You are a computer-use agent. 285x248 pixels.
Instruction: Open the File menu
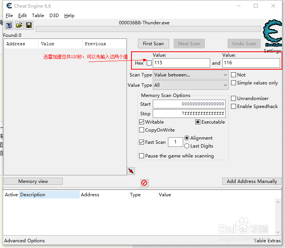tap(9, 16)
